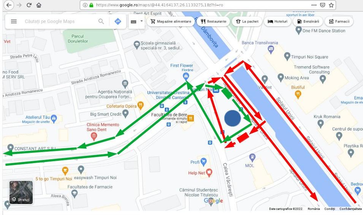Open directions with the blue arrow icon
The width and height of the screenshot is (363, 215).
click(x=118, y=22)
